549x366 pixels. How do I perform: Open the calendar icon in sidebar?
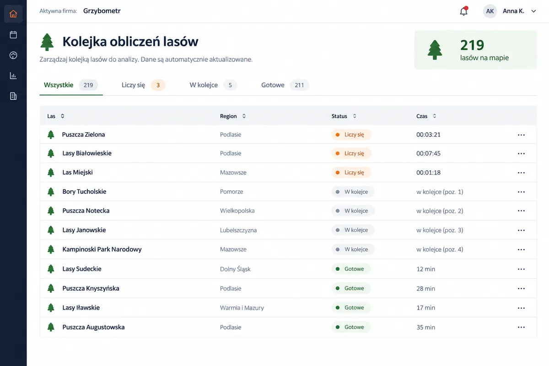(13, 35)
